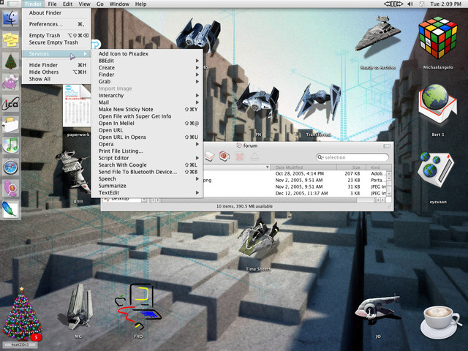This screenshot has height=351, width=468.
Task: Sort forum list by Size column
Action: pos(351,167)
